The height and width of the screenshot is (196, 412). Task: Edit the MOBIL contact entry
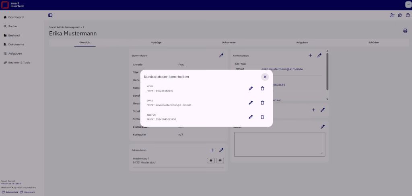pos(251,88)
